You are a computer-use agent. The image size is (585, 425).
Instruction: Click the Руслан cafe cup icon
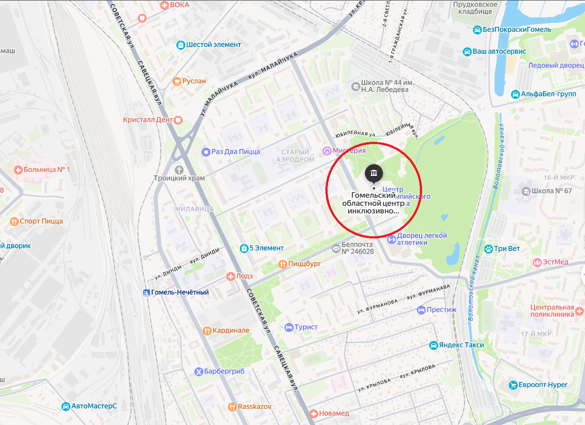[177, 81]
